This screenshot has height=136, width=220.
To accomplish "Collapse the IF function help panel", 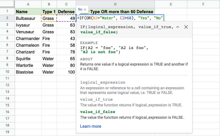I will 178,27.
